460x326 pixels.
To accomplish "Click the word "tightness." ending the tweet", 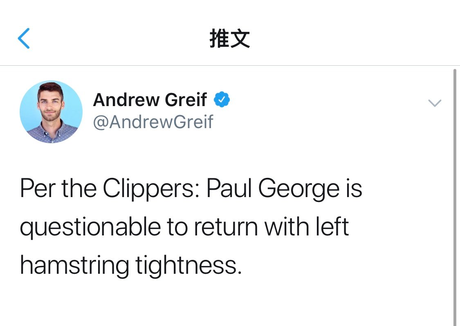I will click(x=188, y=266).
